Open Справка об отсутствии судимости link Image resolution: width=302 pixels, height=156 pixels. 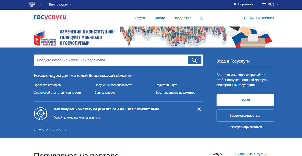[x=57, y=93]
